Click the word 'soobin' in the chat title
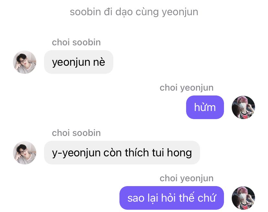This screenshot has width=268, height=212. coord(85,12)
